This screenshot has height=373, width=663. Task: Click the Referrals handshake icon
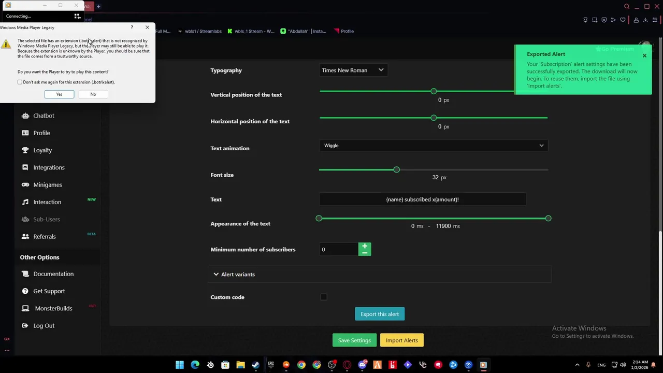25,236
